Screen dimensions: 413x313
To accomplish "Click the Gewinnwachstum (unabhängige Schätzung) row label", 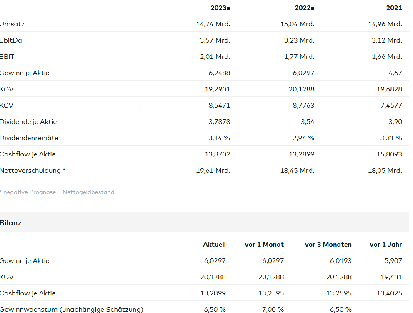I will pos(72,310).
